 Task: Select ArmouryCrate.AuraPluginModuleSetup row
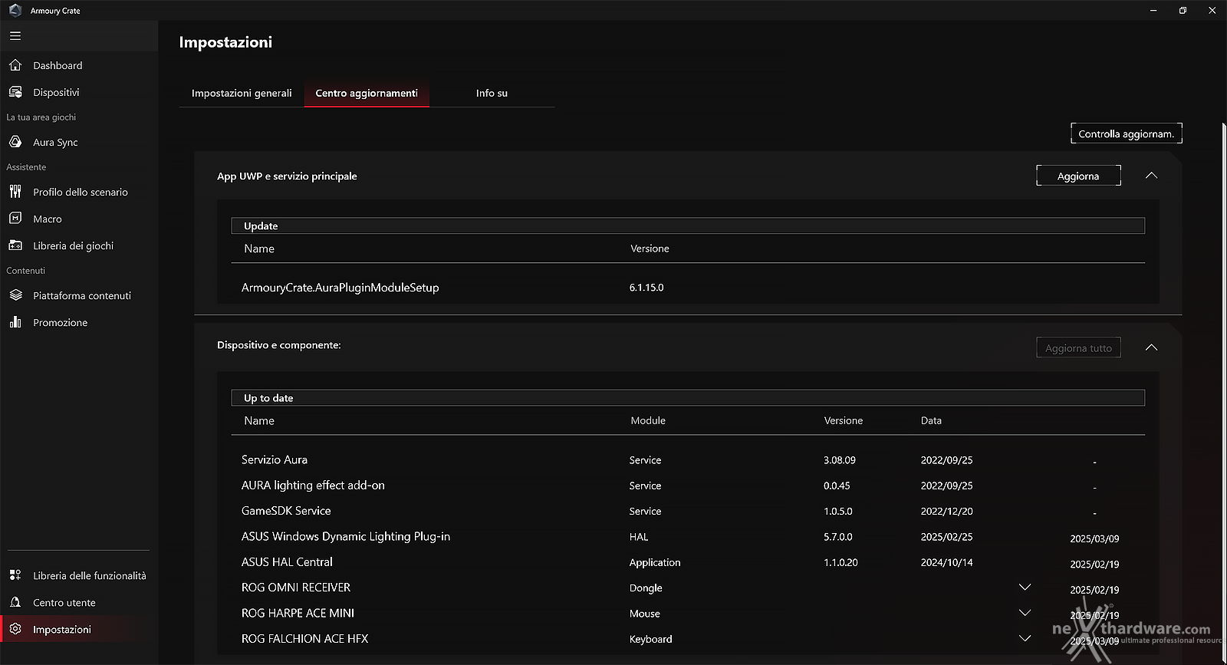pos(688,288)
